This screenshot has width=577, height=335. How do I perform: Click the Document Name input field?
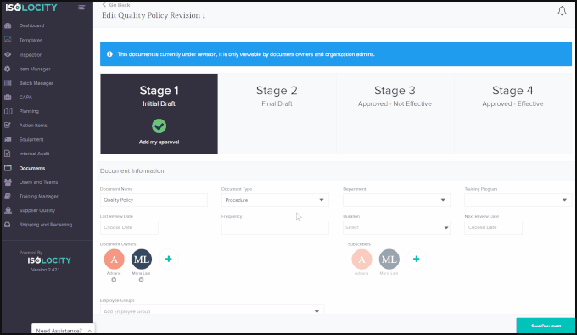154,200
